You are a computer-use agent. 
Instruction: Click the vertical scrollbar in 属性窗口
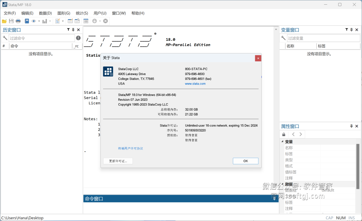click(x=358, y=166)
